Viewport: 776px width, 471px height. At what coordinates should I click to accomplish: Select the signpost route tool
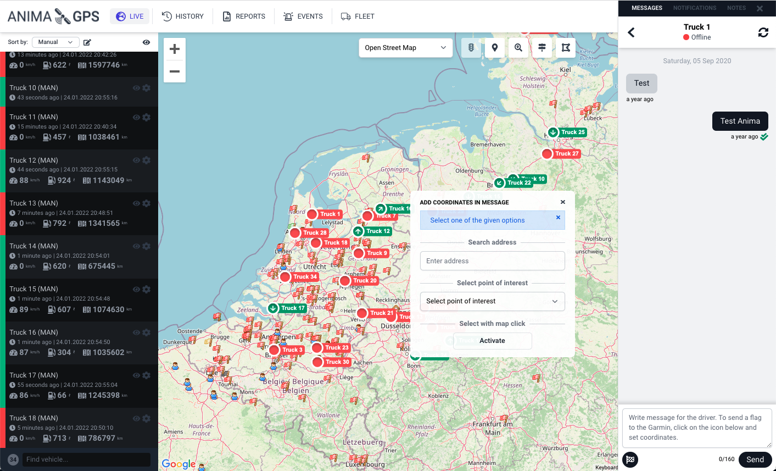click(542, 48)
